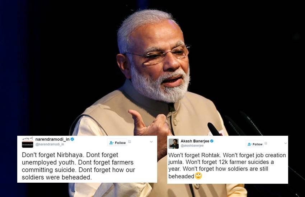
Task: Click verified badge beside narendramodi_in
Action: pyautogui.click(x=72, y=139)
